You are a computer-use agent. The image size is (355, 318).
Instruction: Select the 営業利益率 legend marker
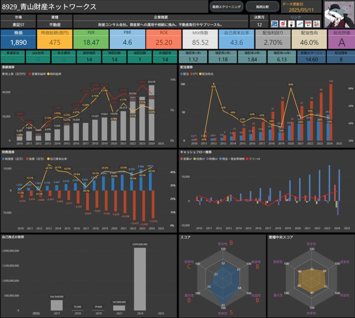point(30,74)
